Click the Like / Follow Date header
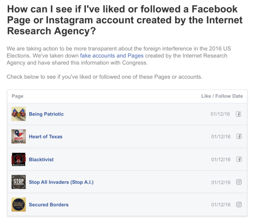Image resolution: width=254 pixels, height=221 pixels. tap(222, 96)
